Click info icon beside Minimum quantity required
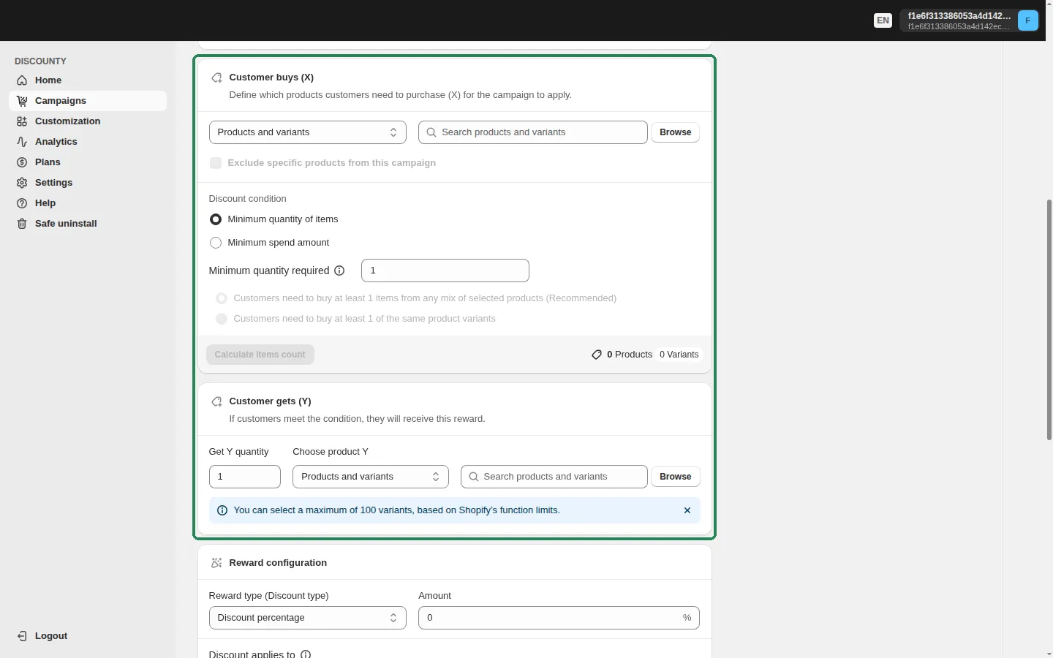1053x658 pixels. click(339, 271)
